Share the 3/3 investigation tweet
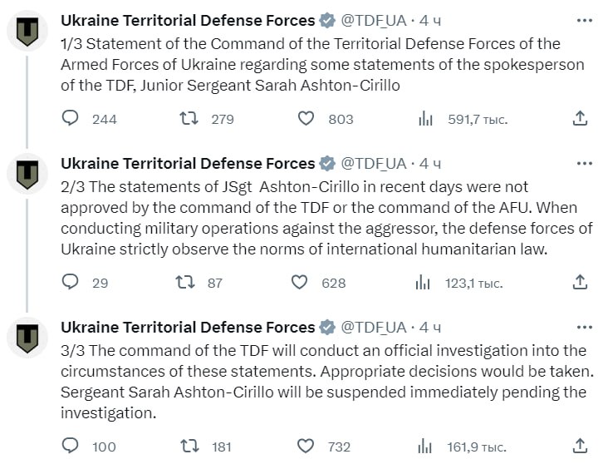Viewport: 608px width, 464px height. pyautogui.click(x=581, y=447)
